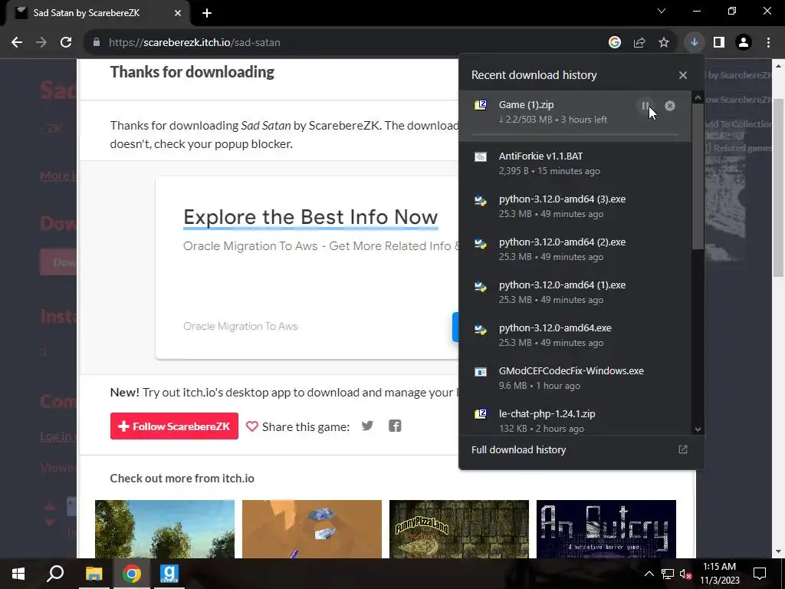The width and height of the screenshot is (785, 589).
Task: Open the An Outcry game thumbnail
Action: point(606,529)
